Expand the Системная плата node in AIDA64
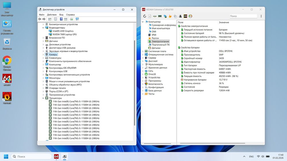The height and width of the screenshot is (161, 287). click(143, 51)
